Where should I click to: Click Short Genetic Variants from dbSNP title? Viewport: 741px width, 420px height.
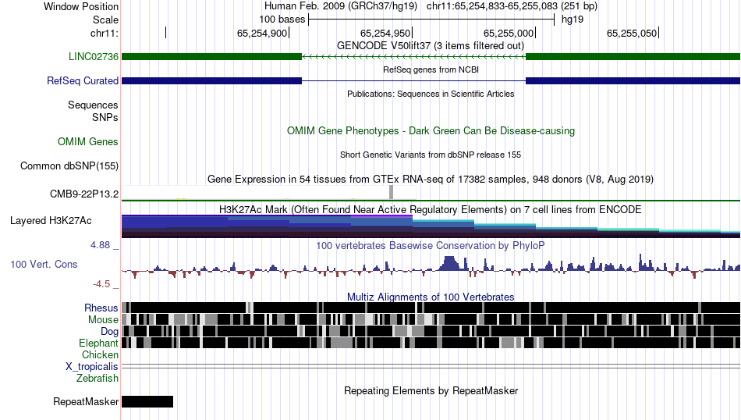pyautogui.click(x=431, y=155)
